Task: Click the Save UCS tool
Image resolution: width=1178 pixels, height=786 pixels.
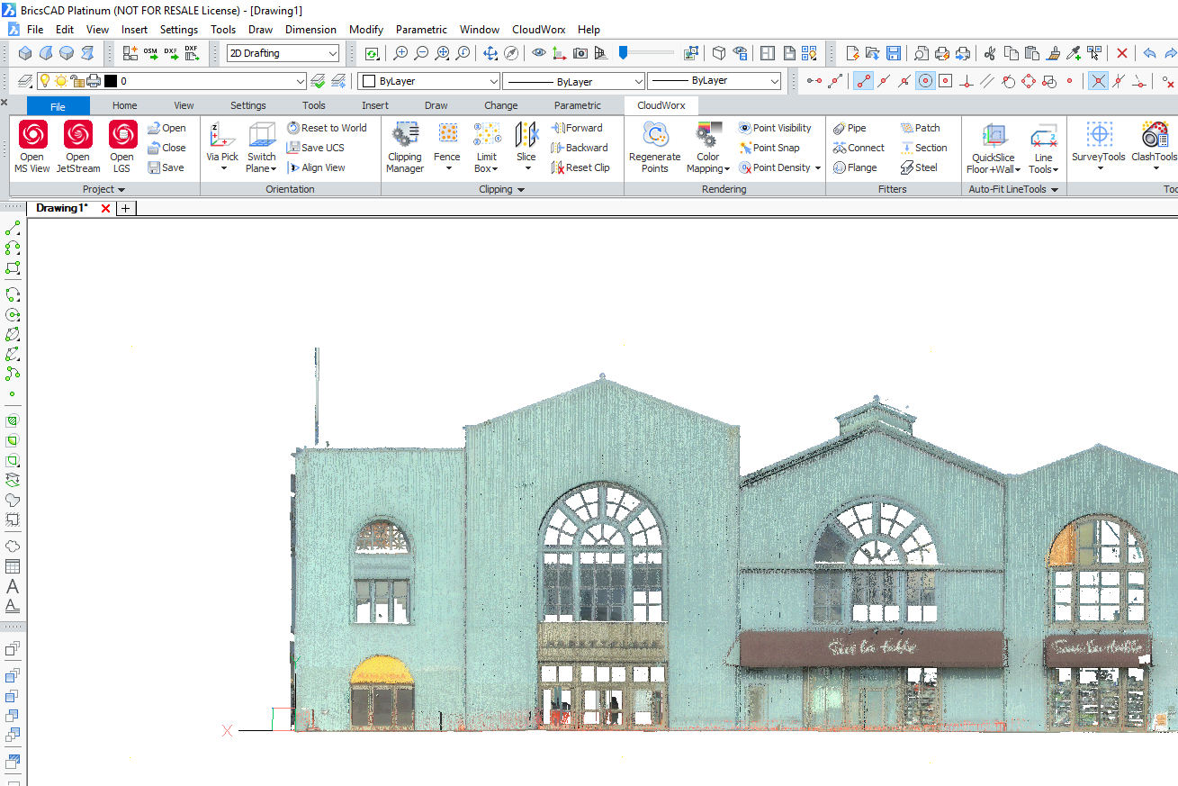Action: [x=316, y=148]
